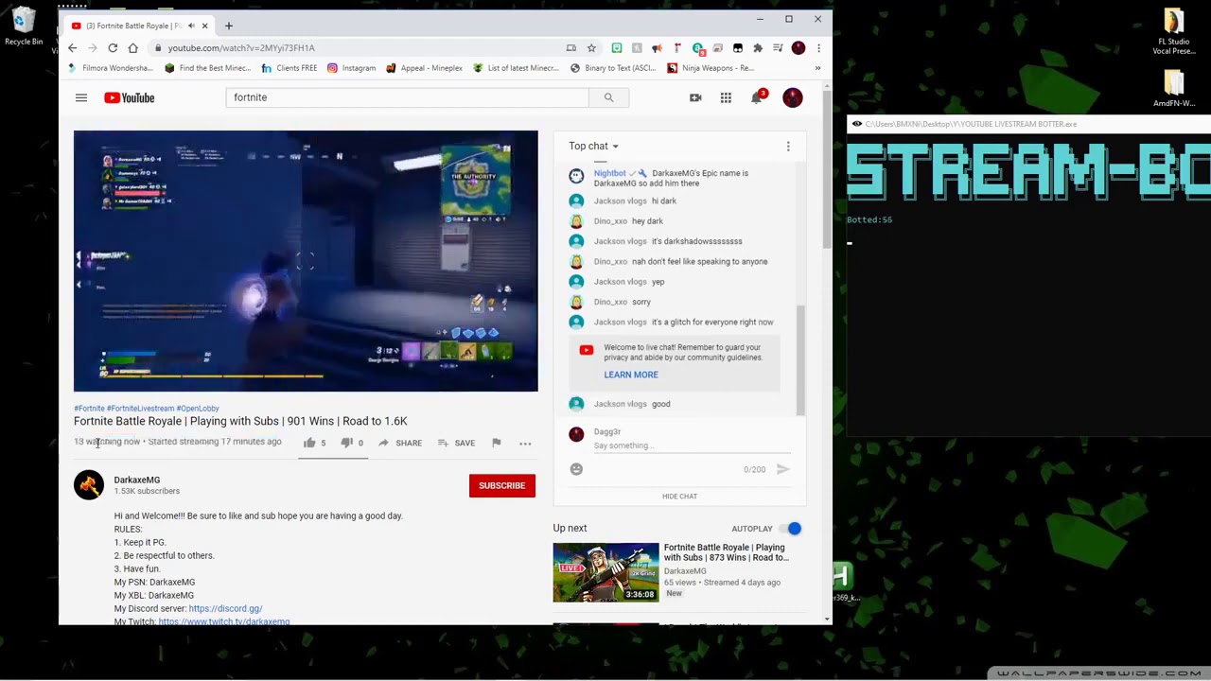Image resolution: width=1211 pixels, height=681 pixels.
Task: Click the #FortniteLivestream hashtag
Action: point(140,409)
